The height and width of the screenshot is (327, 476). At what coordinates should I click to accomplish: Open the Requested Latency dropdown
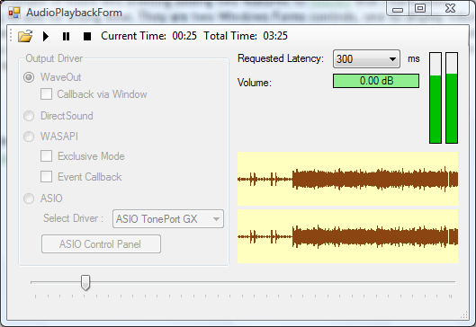click(366, 58)
